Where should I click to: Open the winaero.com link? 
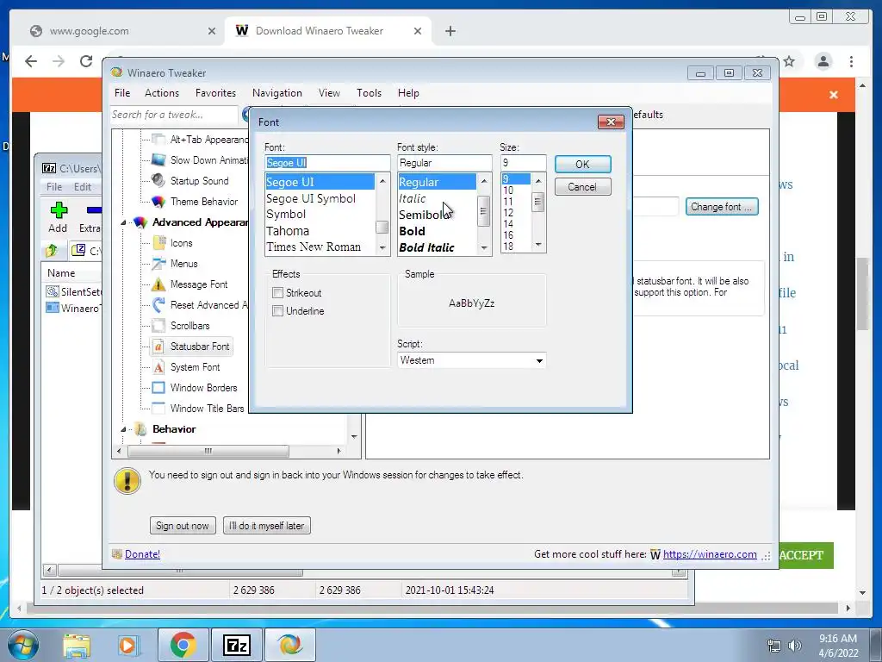[x=710, y=554]
